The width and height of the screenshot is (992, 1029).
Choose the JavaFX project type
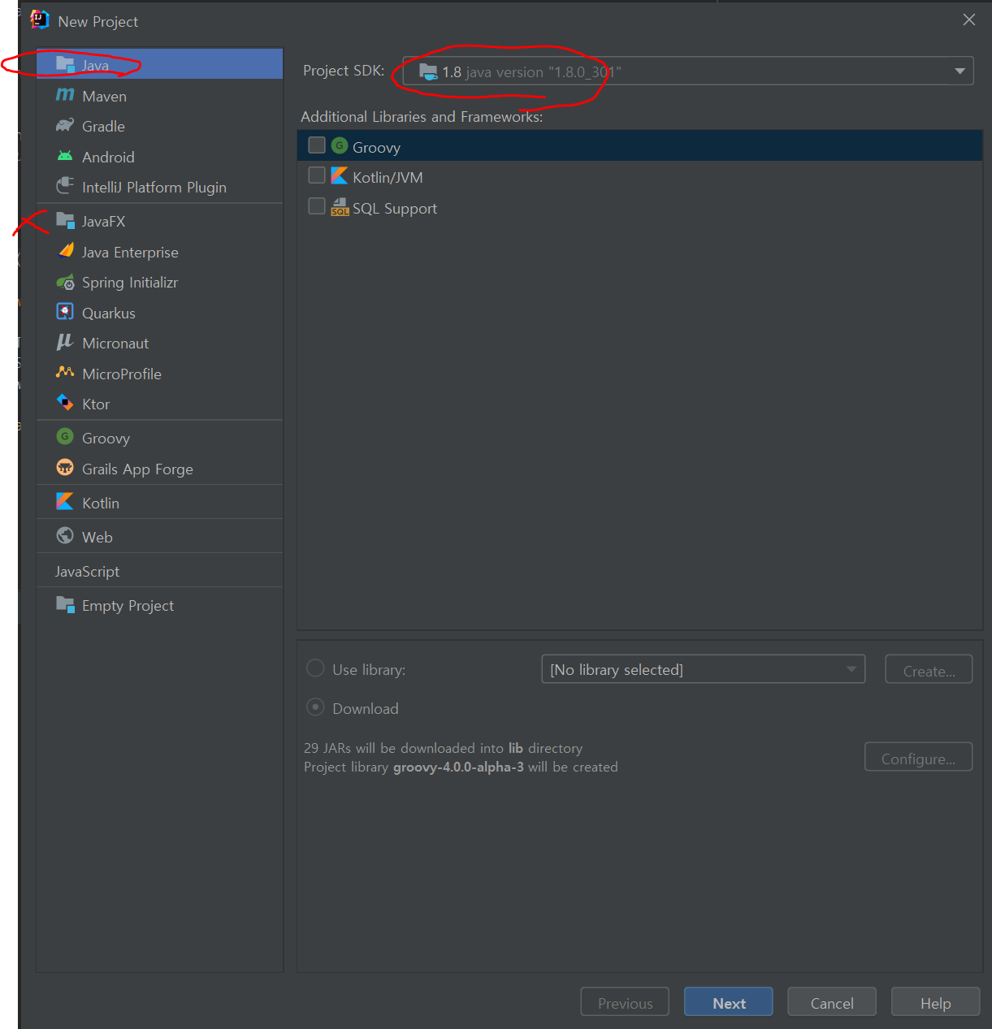[x=159, y=221]
